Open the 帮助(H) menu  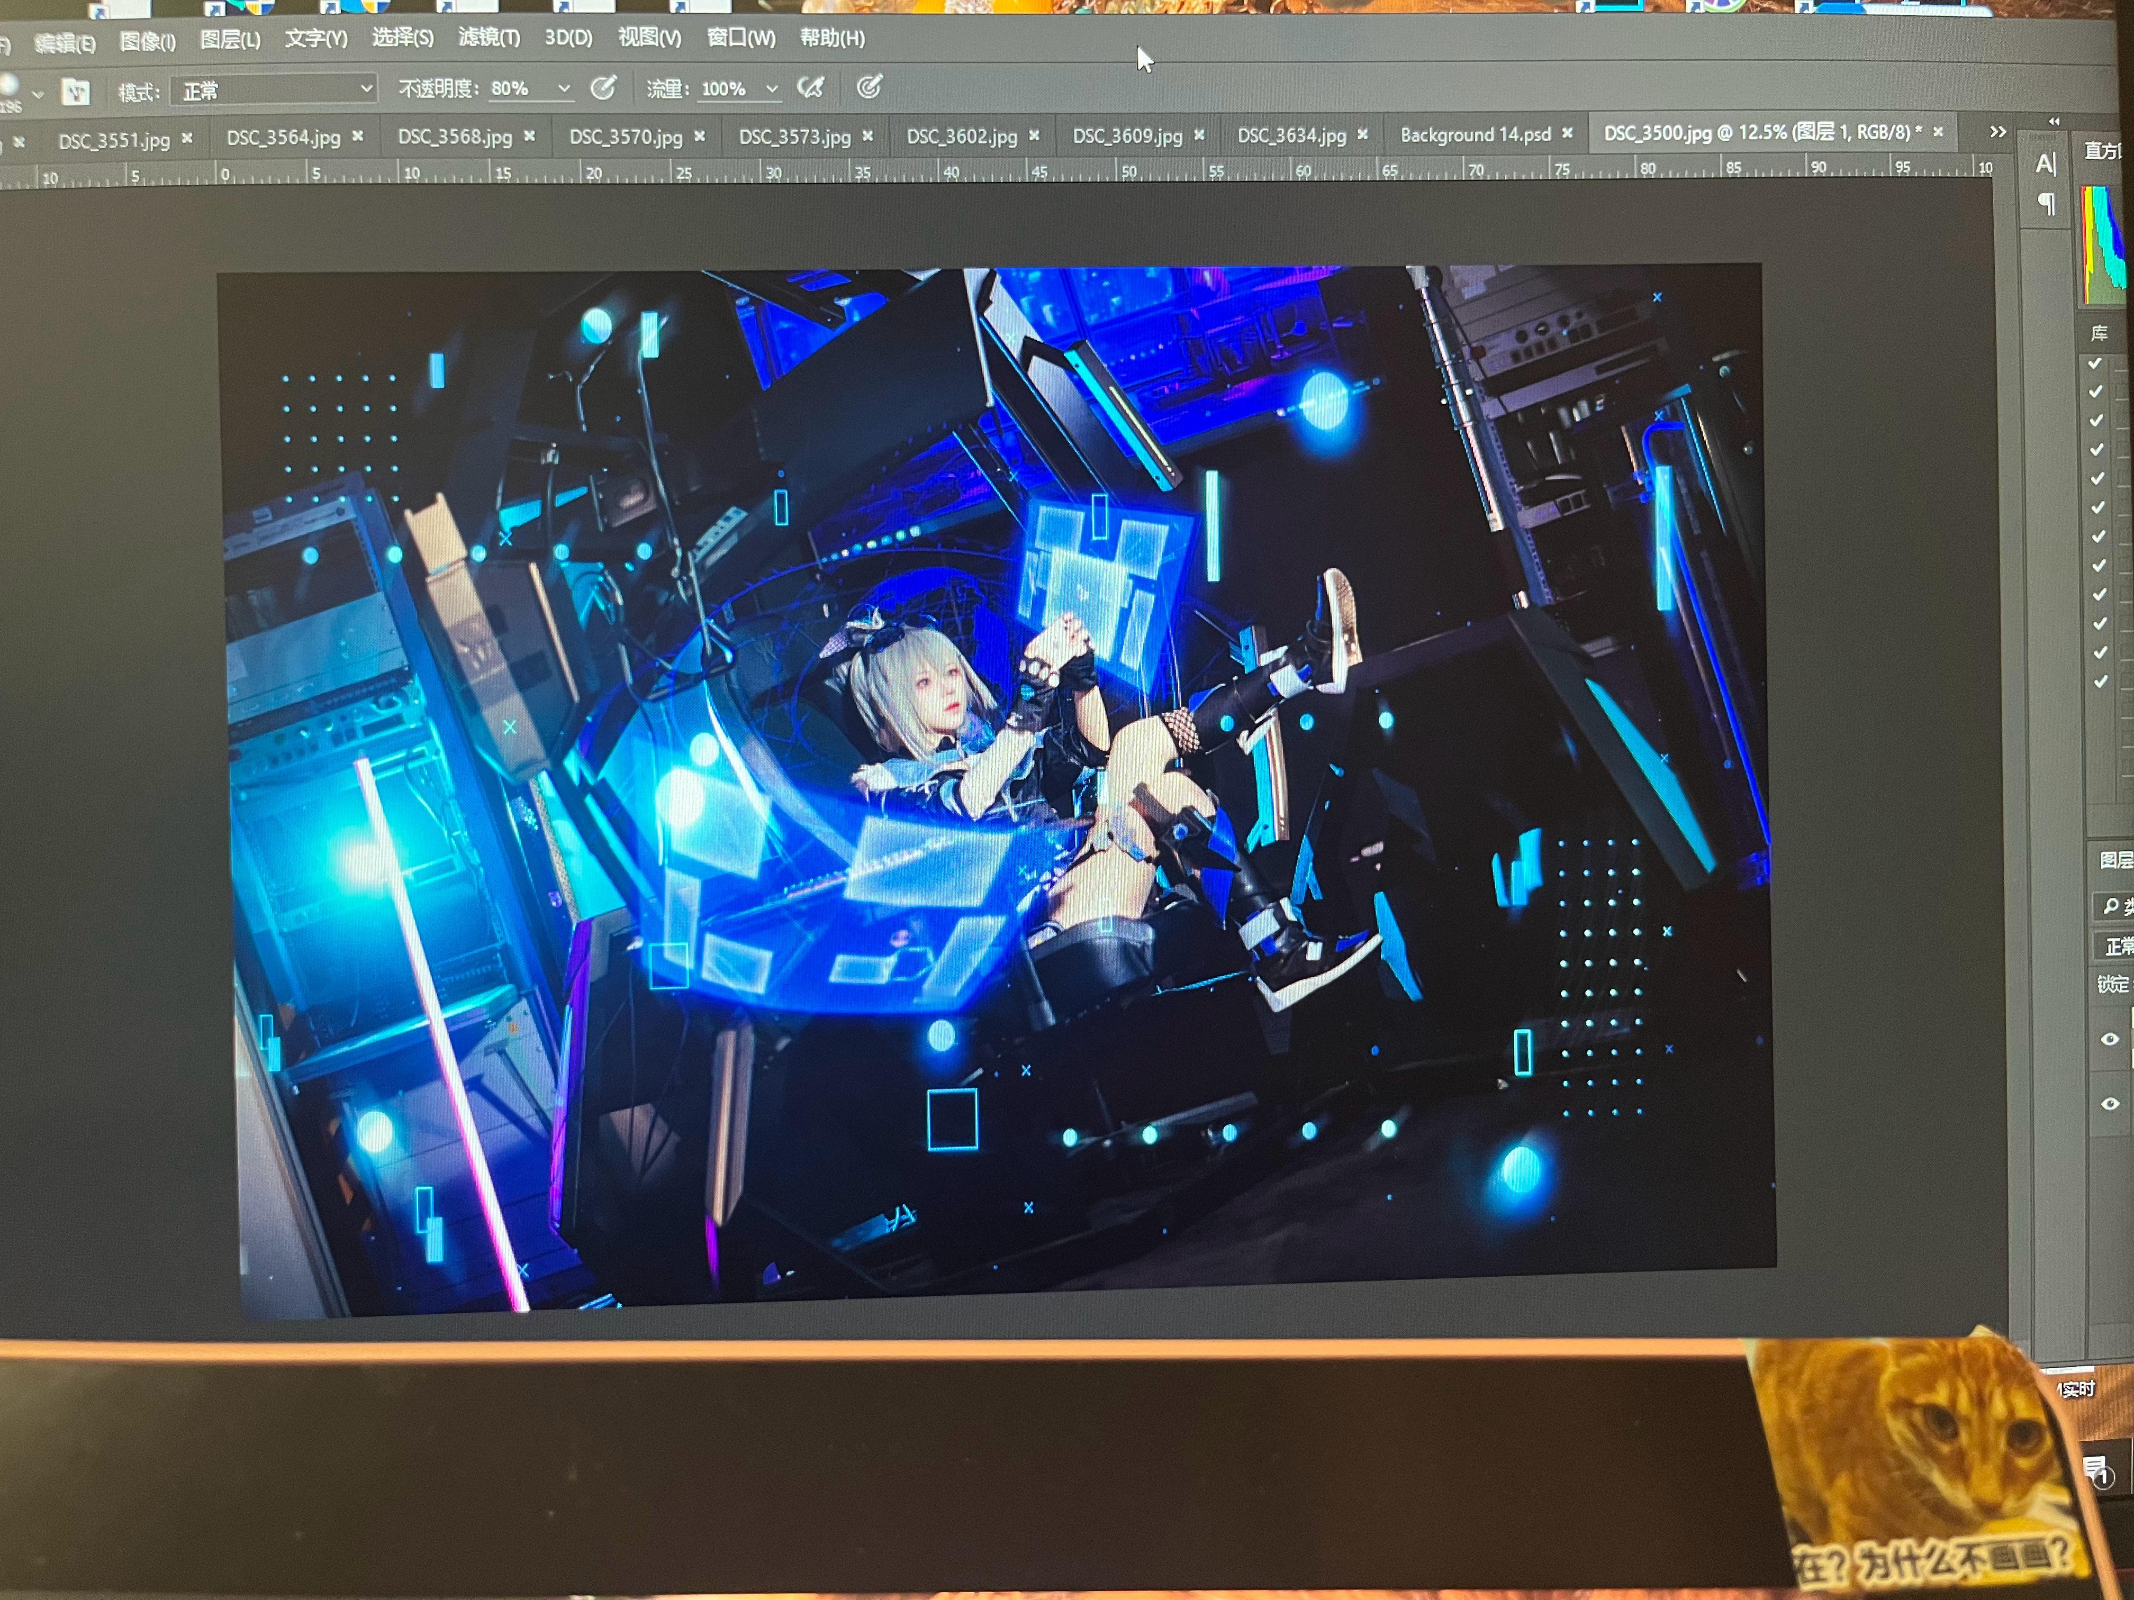click(831, 39)
